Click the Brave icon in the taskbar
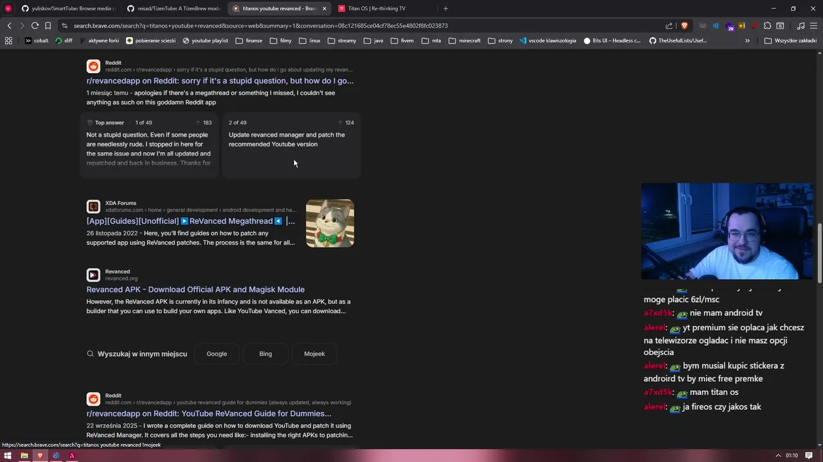Image resolution: width=823 pixels, height=462 pixels. point(40,456)
